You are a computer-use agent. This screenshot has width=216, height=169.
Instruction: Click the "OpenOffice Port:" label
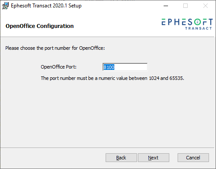pos(58,67)
